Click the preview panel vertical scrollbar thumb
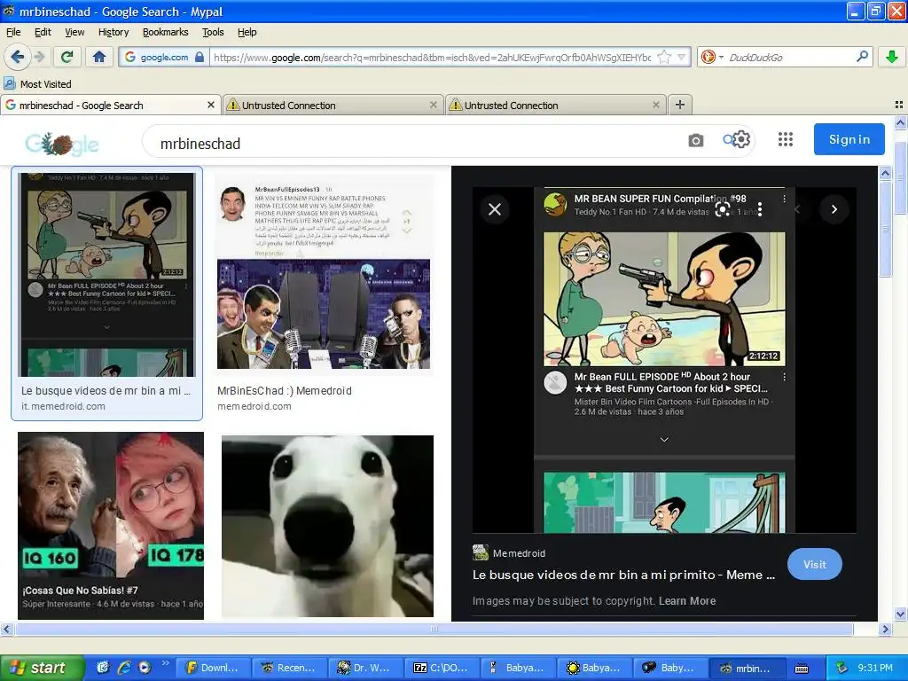The image size is (908, 681). pyautogui.click(x=885, y=228)
